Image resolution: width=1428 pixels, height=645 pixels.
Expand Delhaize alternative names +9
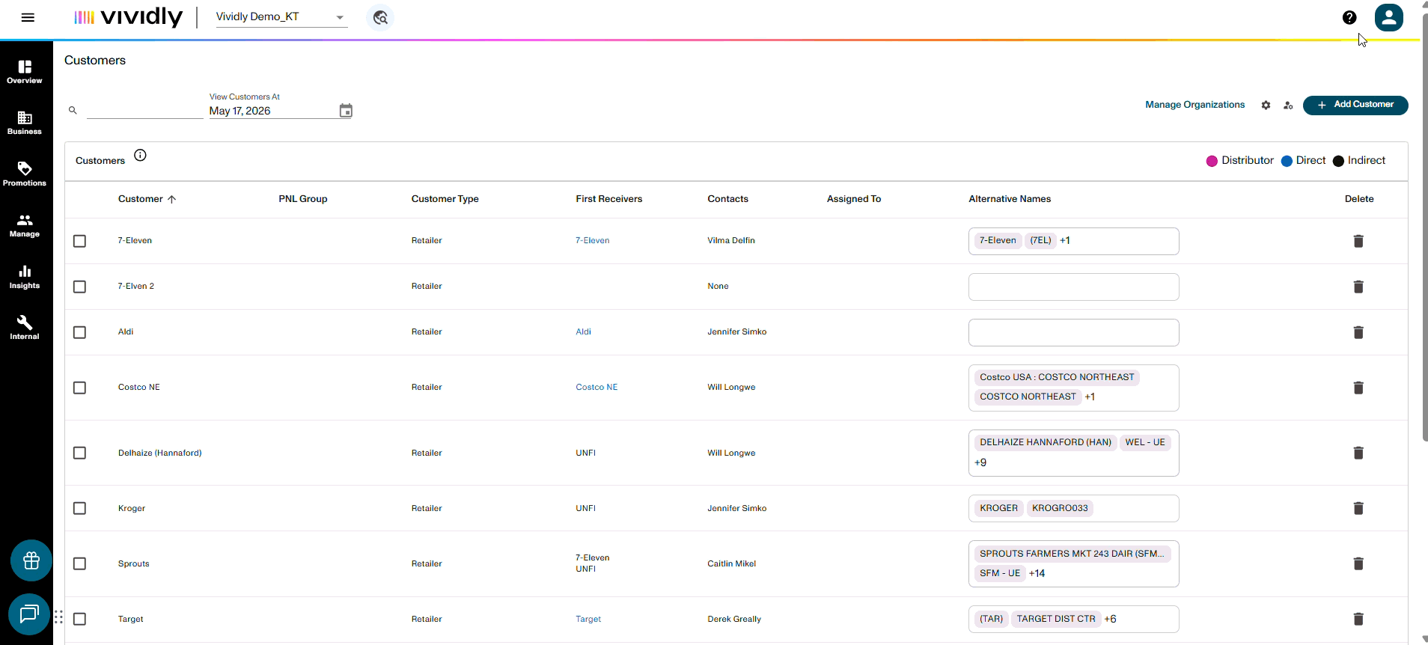tap(980, 462)
